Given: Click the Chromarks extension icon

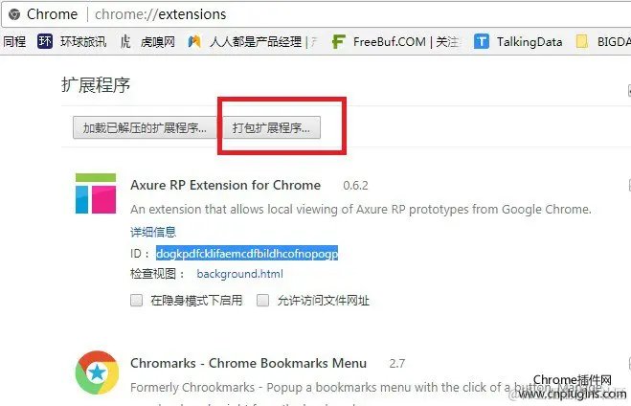Looking at the screenshot, I should 97,372.
